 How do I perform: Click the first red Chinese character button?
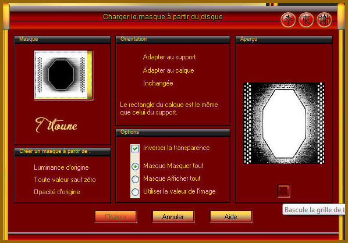[x=288, y=20]
